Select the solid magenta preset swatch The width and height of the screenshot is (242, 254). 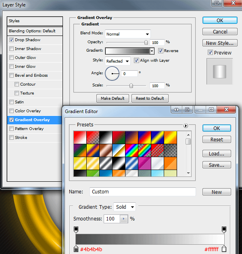(145, 164)
